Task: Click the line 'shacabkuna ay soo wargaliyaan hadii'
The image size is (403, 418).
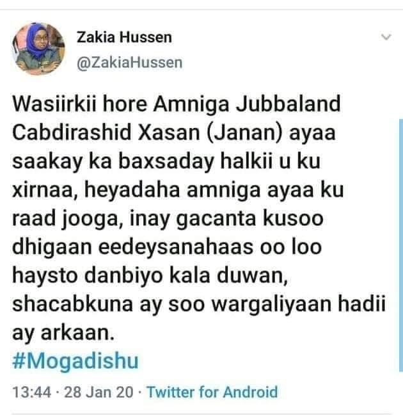Action: [199, 305]
